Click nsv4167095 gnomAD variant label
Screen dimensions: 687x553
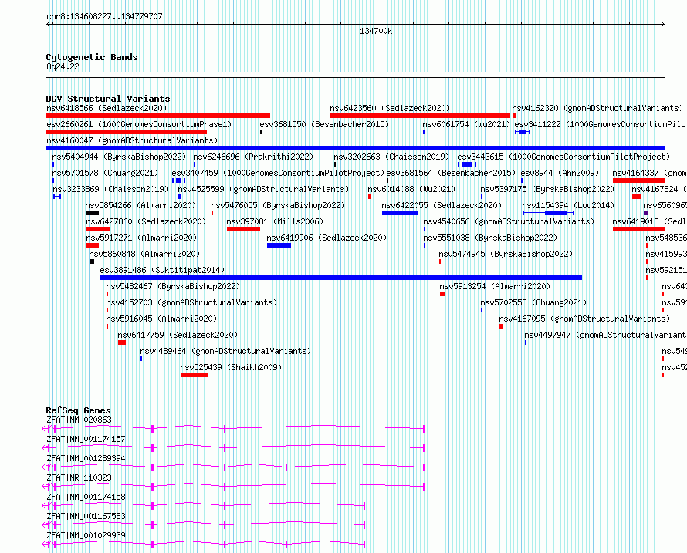point(584,319)
